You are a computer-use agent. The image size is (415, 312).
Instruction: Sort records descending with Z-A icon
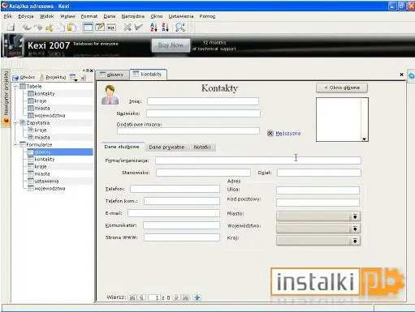165,28
